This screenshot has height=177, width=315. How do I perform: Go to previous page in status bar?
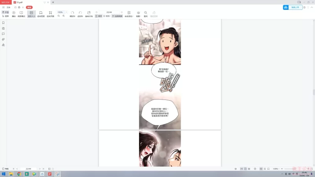pyautogui.click(x=17, y=169)
